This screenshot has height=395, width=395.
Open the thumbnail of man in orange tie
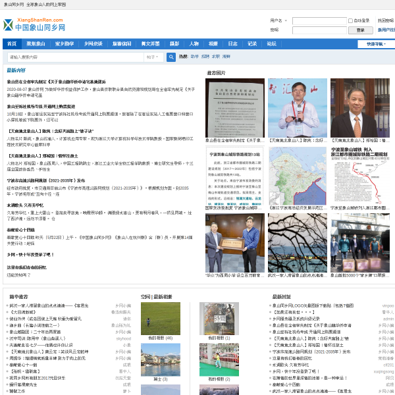pos(360,108)
